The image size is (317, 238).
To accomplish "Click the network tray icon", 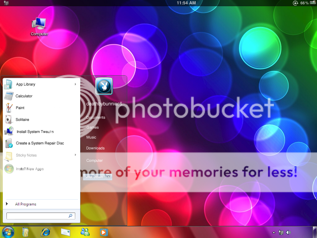I will point(281,232).
